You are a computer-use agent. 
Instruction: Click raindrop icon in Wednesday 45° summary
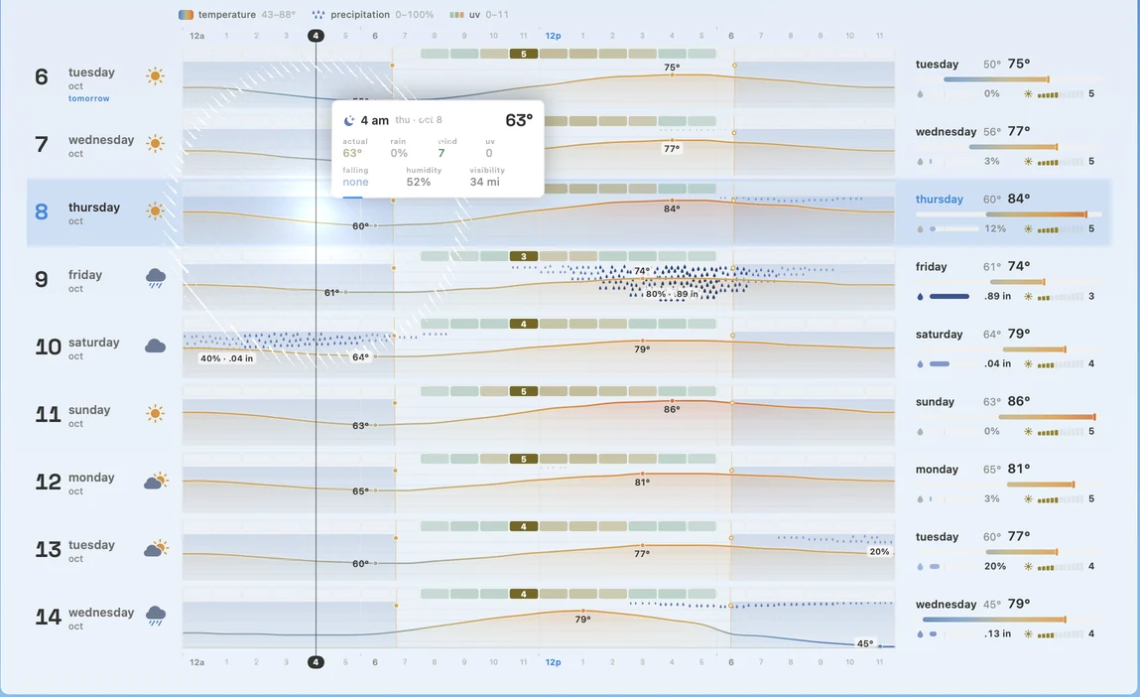pyautogui.click(x=921, y=633)
